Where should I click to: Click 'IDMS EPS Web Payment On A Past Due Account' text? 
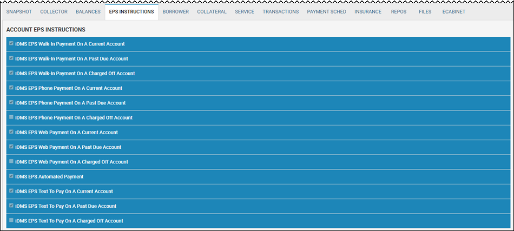[x=68, y=147]
